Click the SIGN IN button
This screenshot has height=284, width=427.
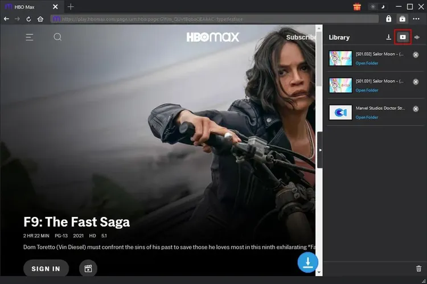coord(46,269)
